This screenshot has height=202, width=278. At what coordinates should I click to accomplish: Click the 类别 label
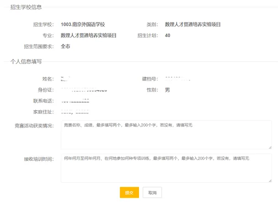click(152, 25)
